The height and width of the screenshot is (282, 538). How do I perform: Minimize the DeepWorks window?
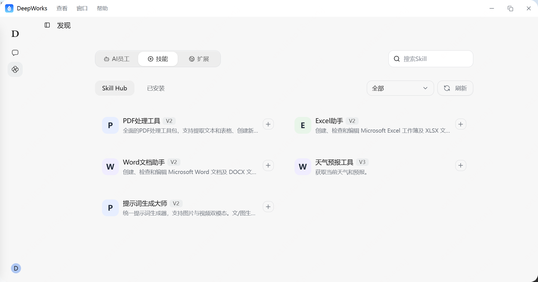tap(492, 8)
